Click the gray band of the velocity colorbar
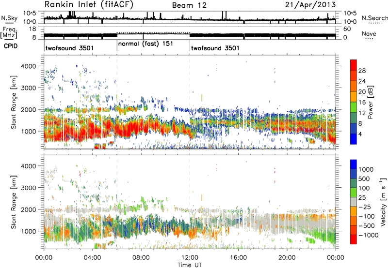Viewport: 388px width, 268px height. (354, 202)
